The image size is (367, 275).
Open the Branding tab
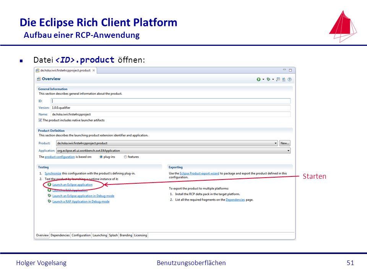tap(126, 235)
